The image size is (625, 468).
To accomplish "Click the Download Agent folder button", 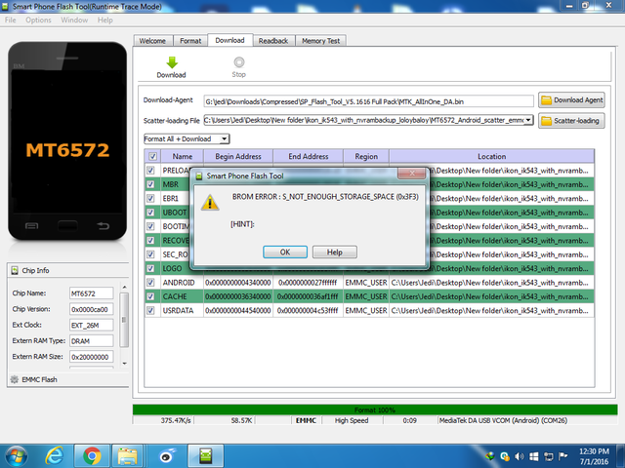I will 571,100.
